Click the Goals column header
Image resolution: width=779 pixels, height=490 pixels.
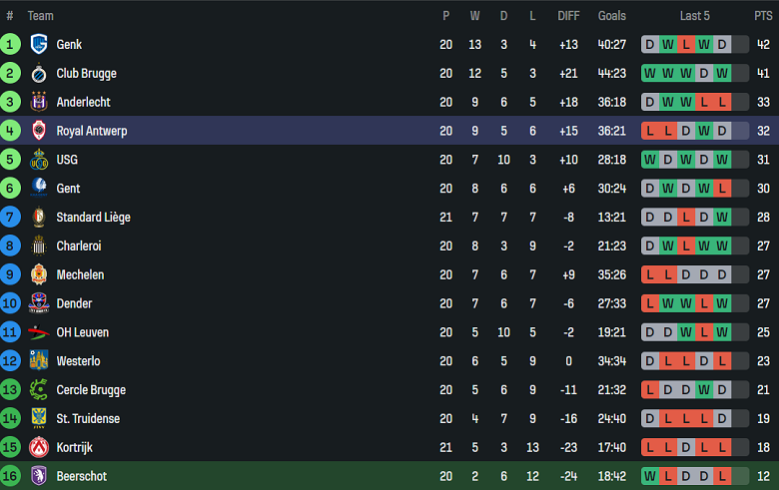click(612, 16)
